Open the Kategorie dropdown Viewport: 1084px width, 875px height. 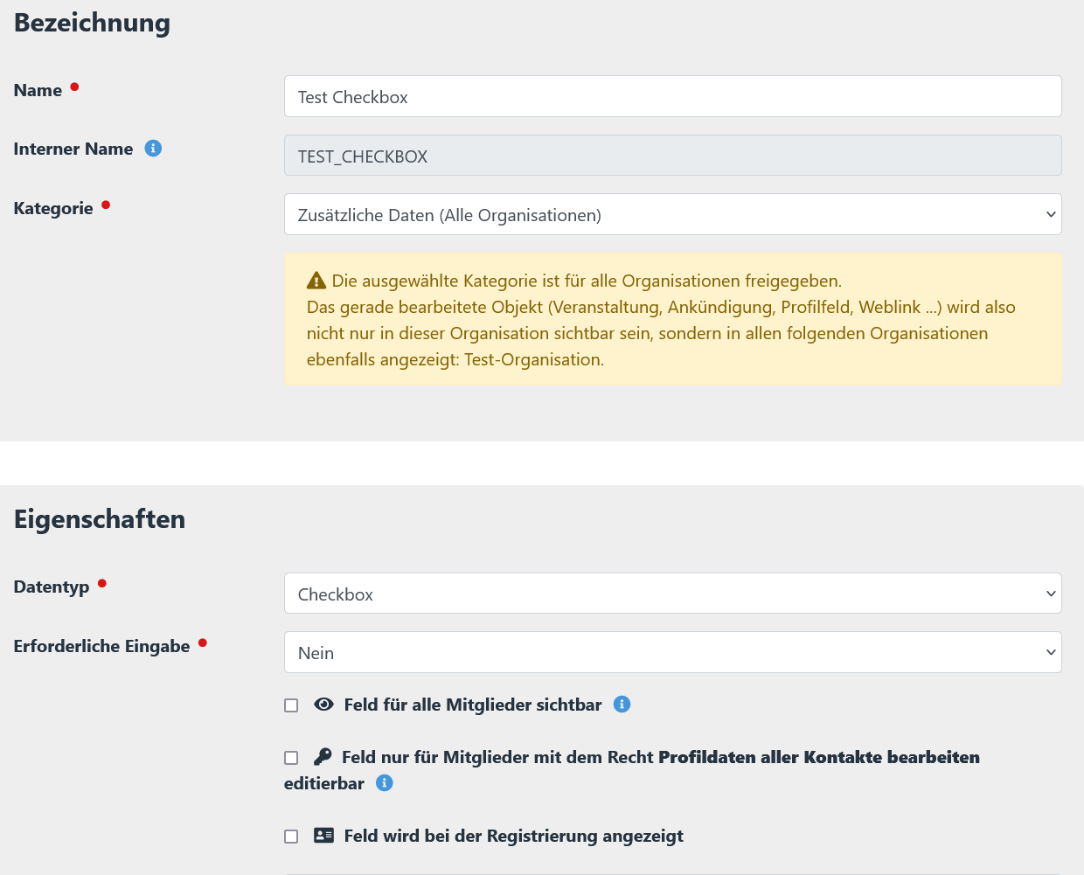[x=672, y=215]
